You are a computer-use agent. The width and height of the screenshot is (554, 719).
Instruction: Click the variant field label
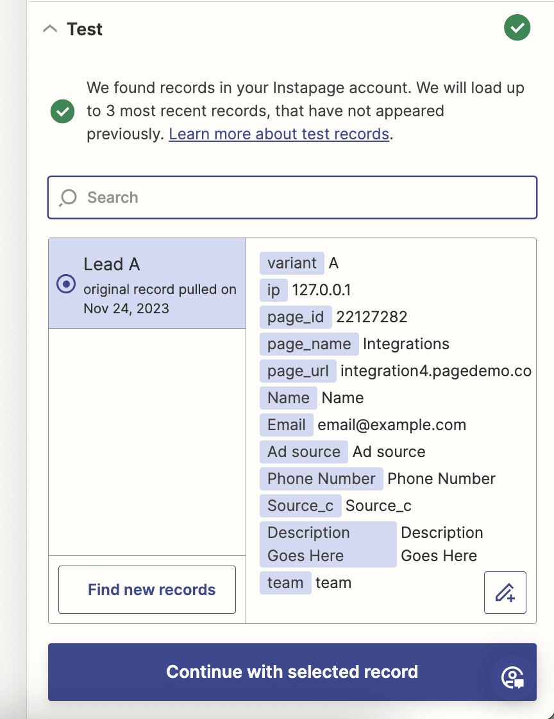click(x=292, y=263)
